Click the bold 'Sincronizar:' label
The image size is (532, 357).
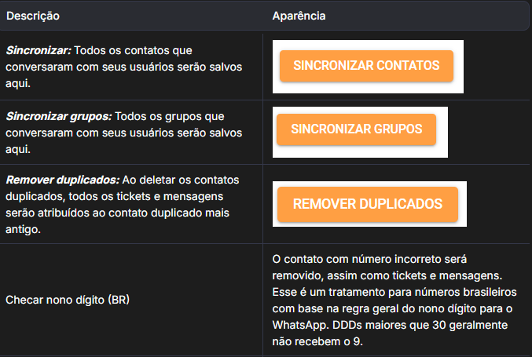(38, 50)
